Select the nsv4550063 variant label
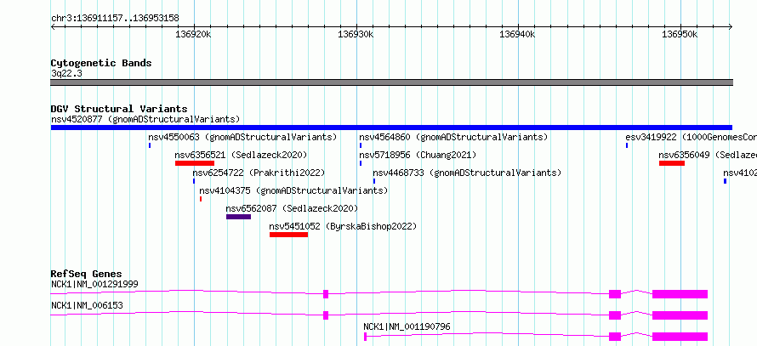757x346 pixels. [242, 137]
